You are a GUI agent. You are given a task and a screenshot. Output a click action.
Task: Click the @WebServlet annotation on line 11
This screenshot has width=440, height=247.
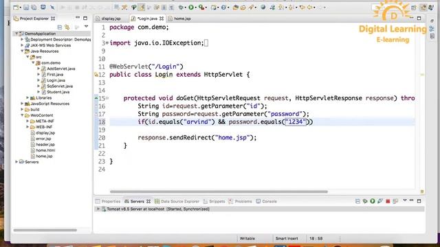146,67
